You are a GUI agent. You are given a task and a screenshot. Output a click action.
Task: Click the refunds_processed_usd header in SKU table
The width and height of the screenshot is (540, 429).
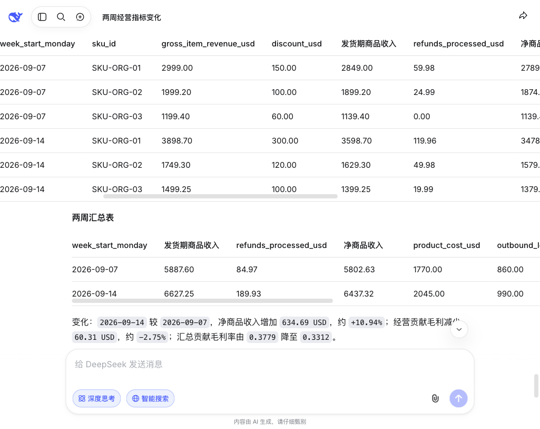[x=458, y=44]
